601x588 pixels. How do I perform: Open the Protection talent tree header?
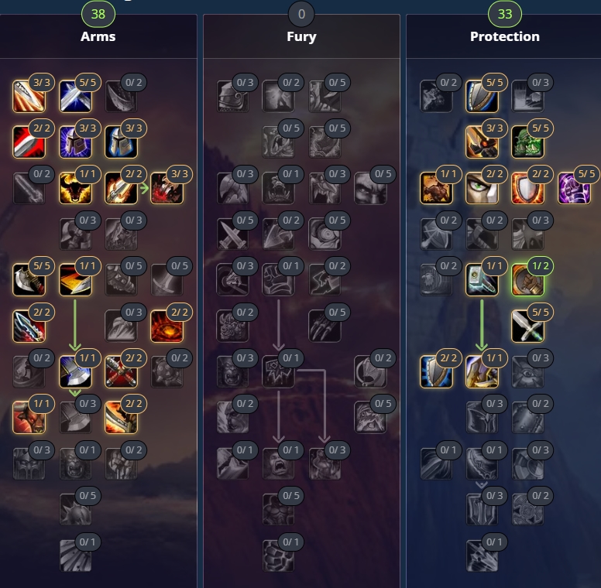[x=505, y=36]
